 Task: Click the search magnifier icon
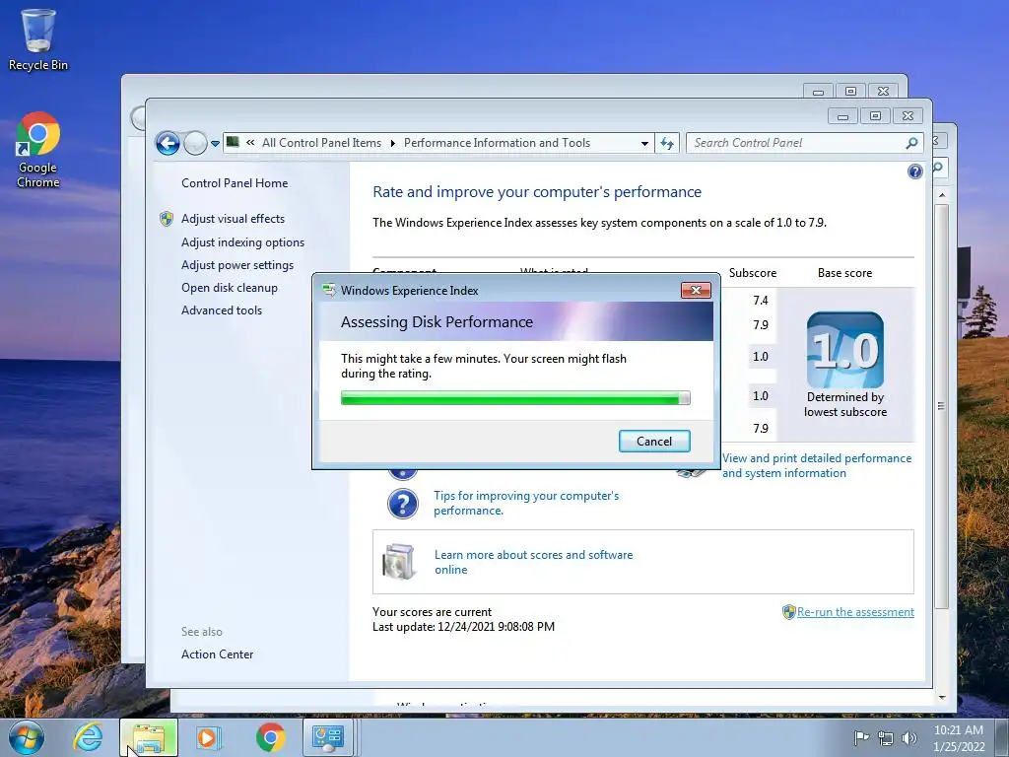coord(911,143)
